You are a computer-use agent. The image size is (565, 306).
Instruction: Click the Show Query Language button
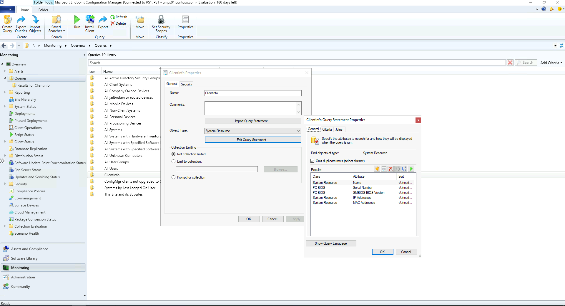coord(331,243)
